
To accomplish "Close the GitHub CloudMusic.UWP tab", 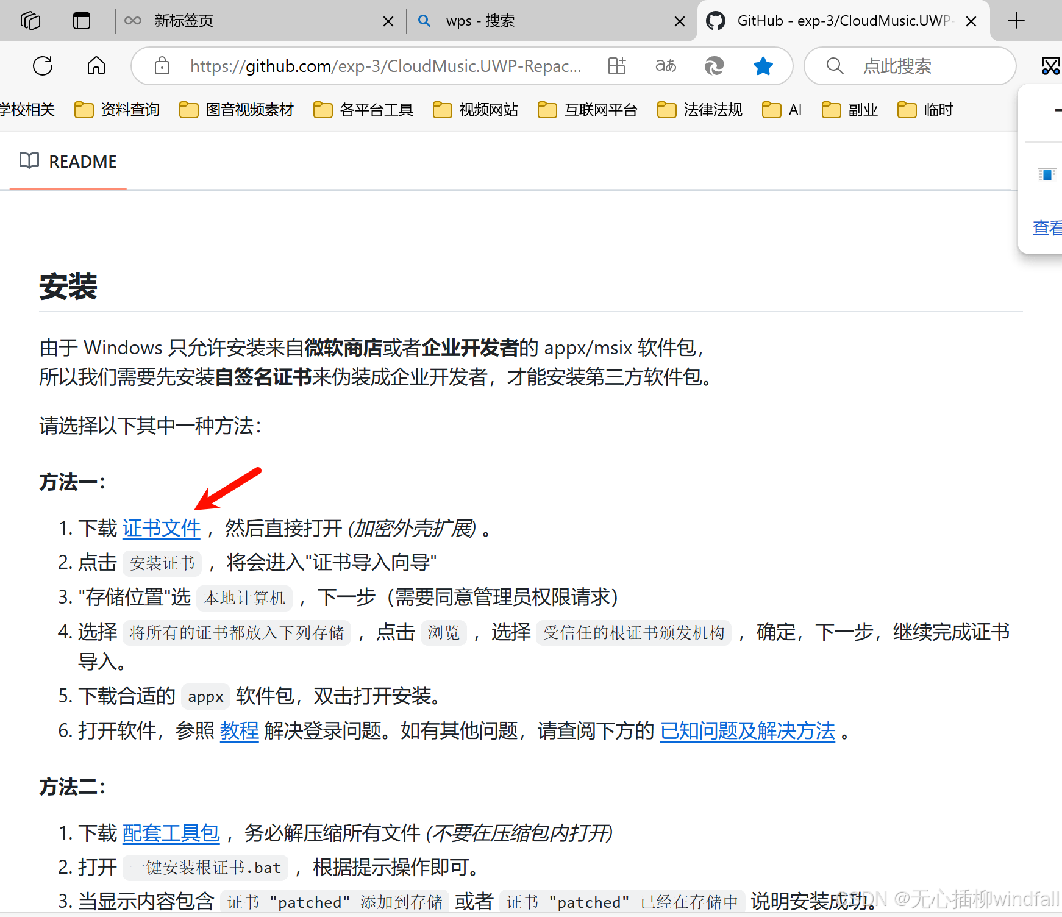I will pyautogui.click(x=971, y=21).
